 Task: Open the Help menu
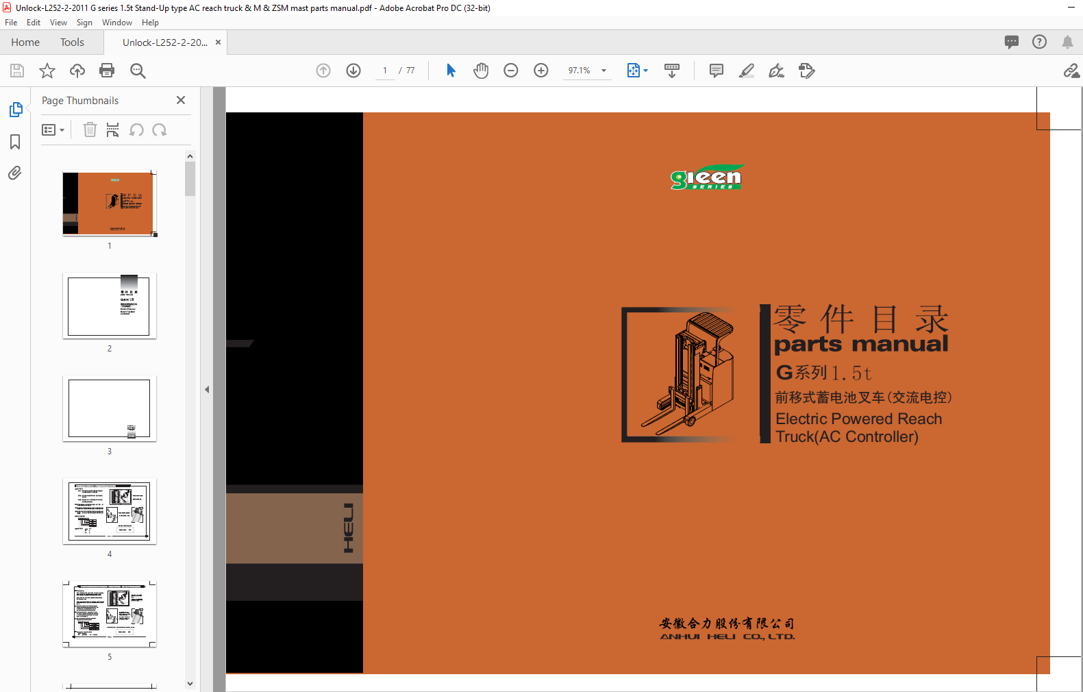(150, 23)
